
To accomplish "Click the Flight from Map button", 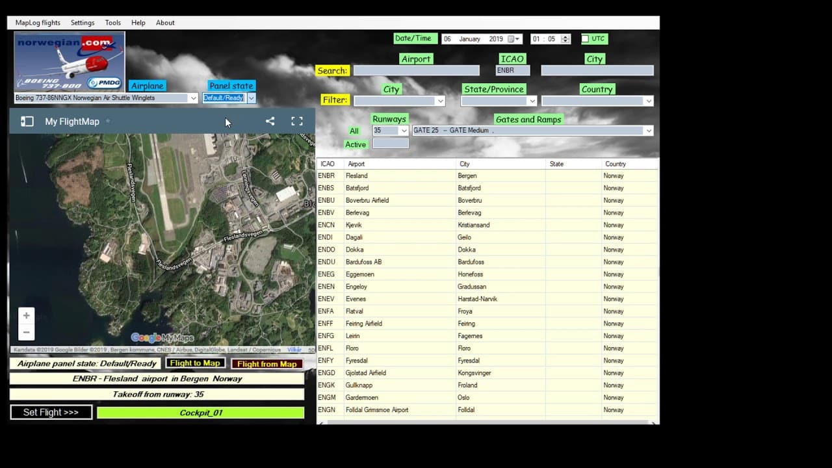I will (267, 364).
